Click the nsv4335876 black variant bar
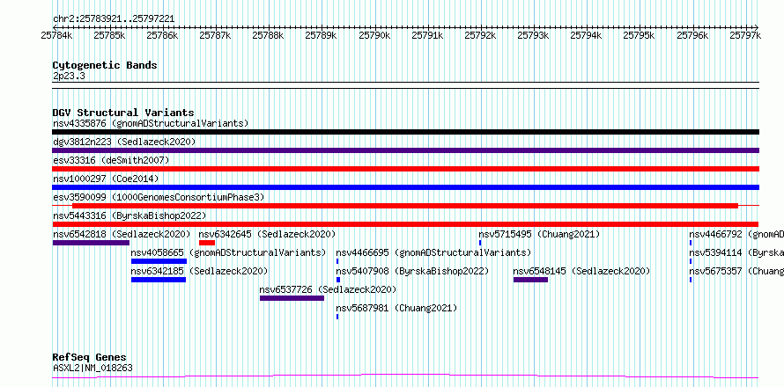 coord(405,132)
